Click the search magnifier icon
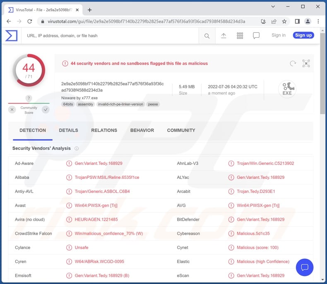Image resolution: width=327 pixels, height=284 pixels. tap(207, 36)
